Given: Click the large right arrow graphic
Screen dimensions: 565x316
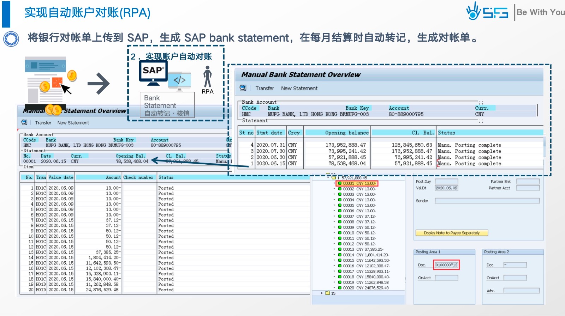Looking at the screenshot, I should click(99, 84).
